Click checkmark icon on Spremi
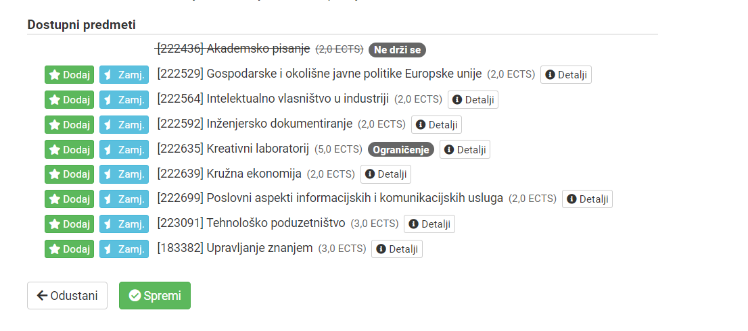Screen dimensions: 748x331 pos(135,296)
